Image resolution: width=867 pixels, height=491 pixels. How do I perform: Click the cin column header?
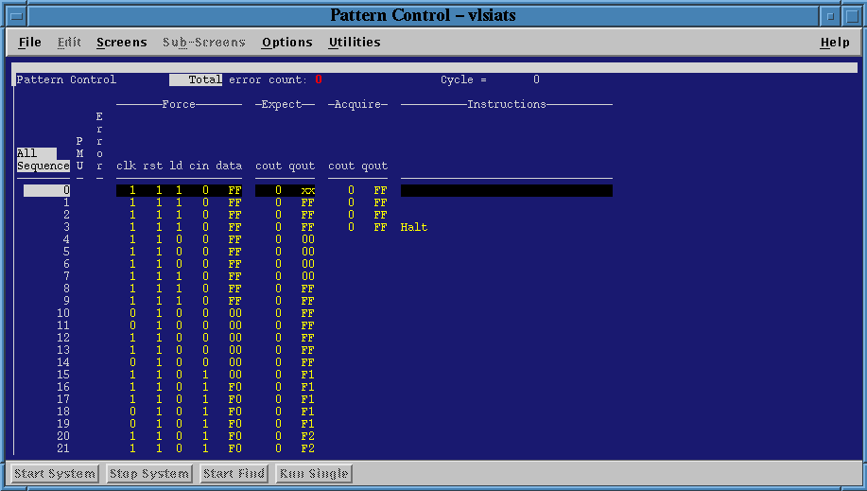tap(199, 166)
